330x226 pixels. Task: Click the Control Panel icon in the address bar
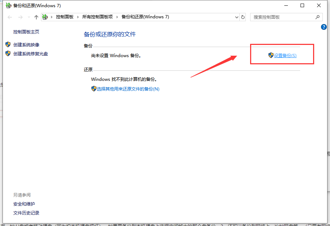(45, 17)
